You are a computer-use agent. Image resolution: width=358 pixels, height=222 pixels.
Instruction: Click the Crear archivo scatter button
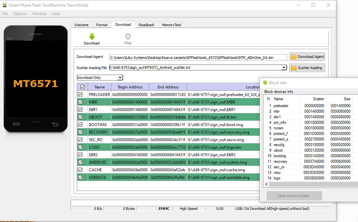tap(294, 196)
